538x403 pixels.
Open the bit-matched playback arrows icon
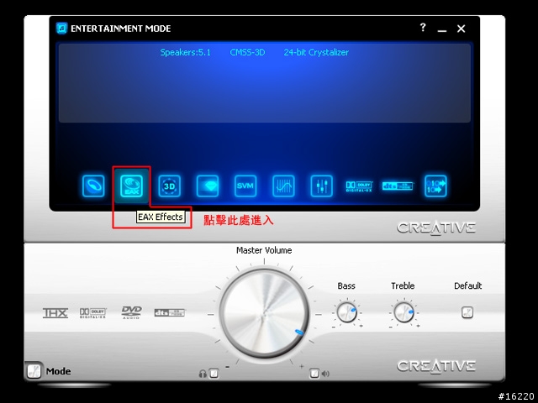pyautogui.click(x=435, y=186)
